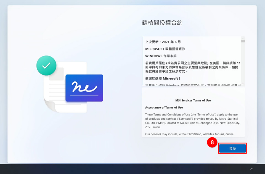Viewport: 265px width, 174px height.
Task: Click the 感謝您選擇 Microsoft！ line
Action: (x=163, y=78)
